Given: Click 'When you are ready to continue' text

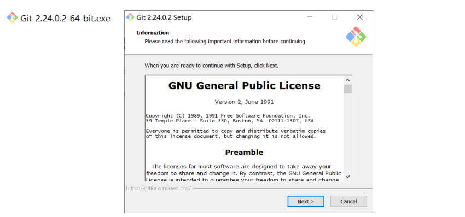Looking at the screenshot, I should coord(212,66).
